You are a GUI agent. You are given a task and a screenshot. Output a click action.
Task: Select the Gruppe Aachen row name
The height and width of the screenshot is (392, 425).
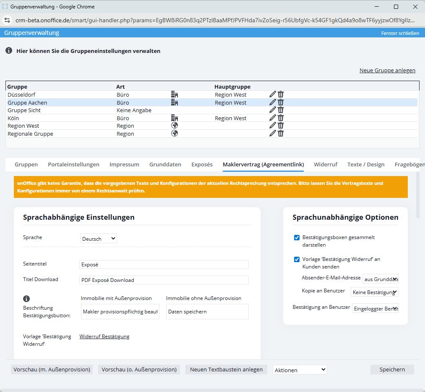click(27, 103)
